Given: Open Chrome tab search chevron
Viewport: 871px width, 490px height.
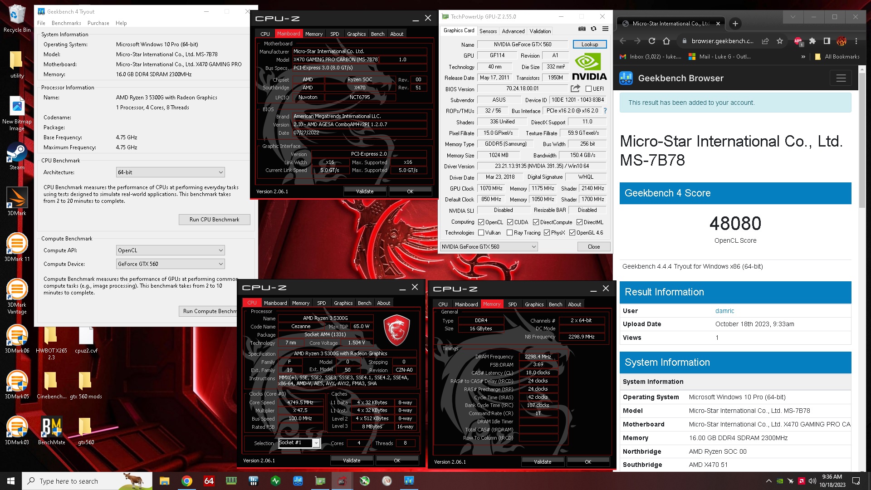Looking at the screenshot, I should (x=793, y=17).
